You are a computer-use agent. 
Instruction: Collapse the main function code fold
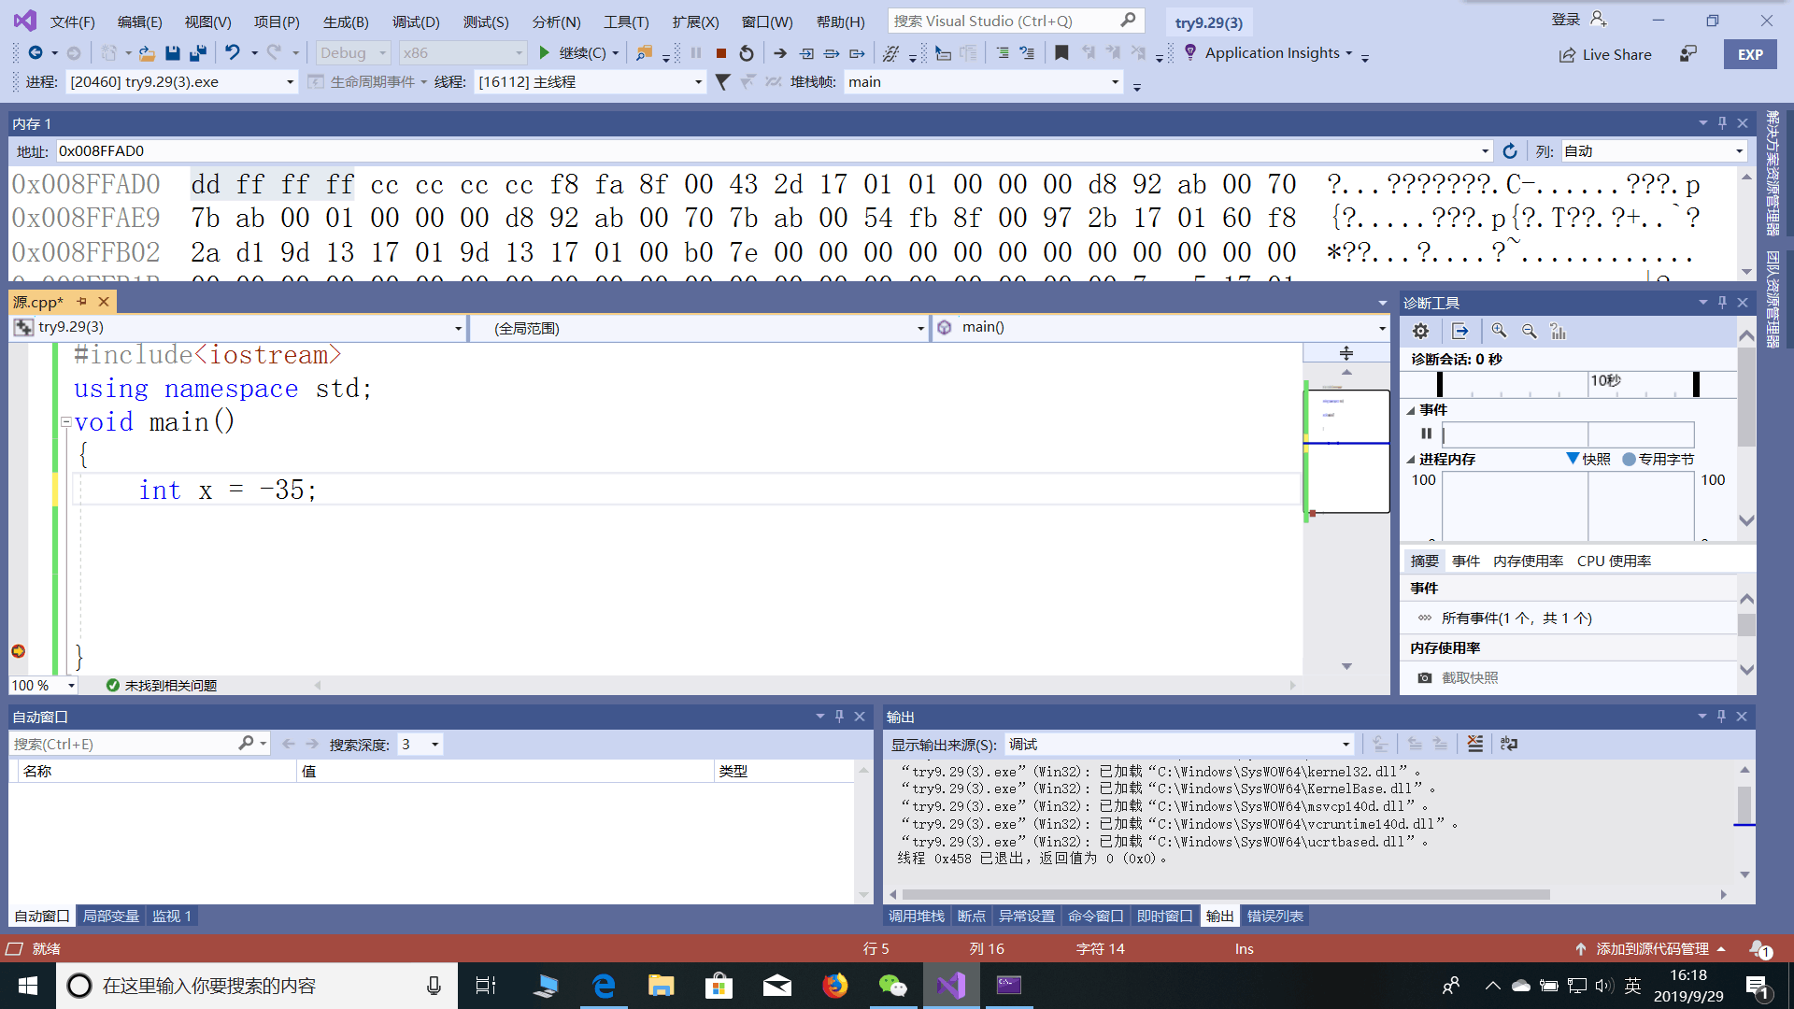click(x=66, y=422)
